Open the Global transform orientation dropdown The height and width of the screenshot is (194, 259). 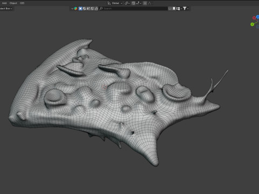point(115,3)
